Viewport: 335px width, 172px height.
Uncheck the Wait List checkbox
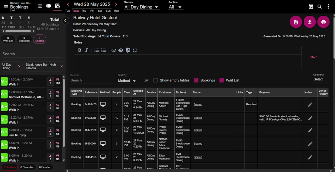222,80
